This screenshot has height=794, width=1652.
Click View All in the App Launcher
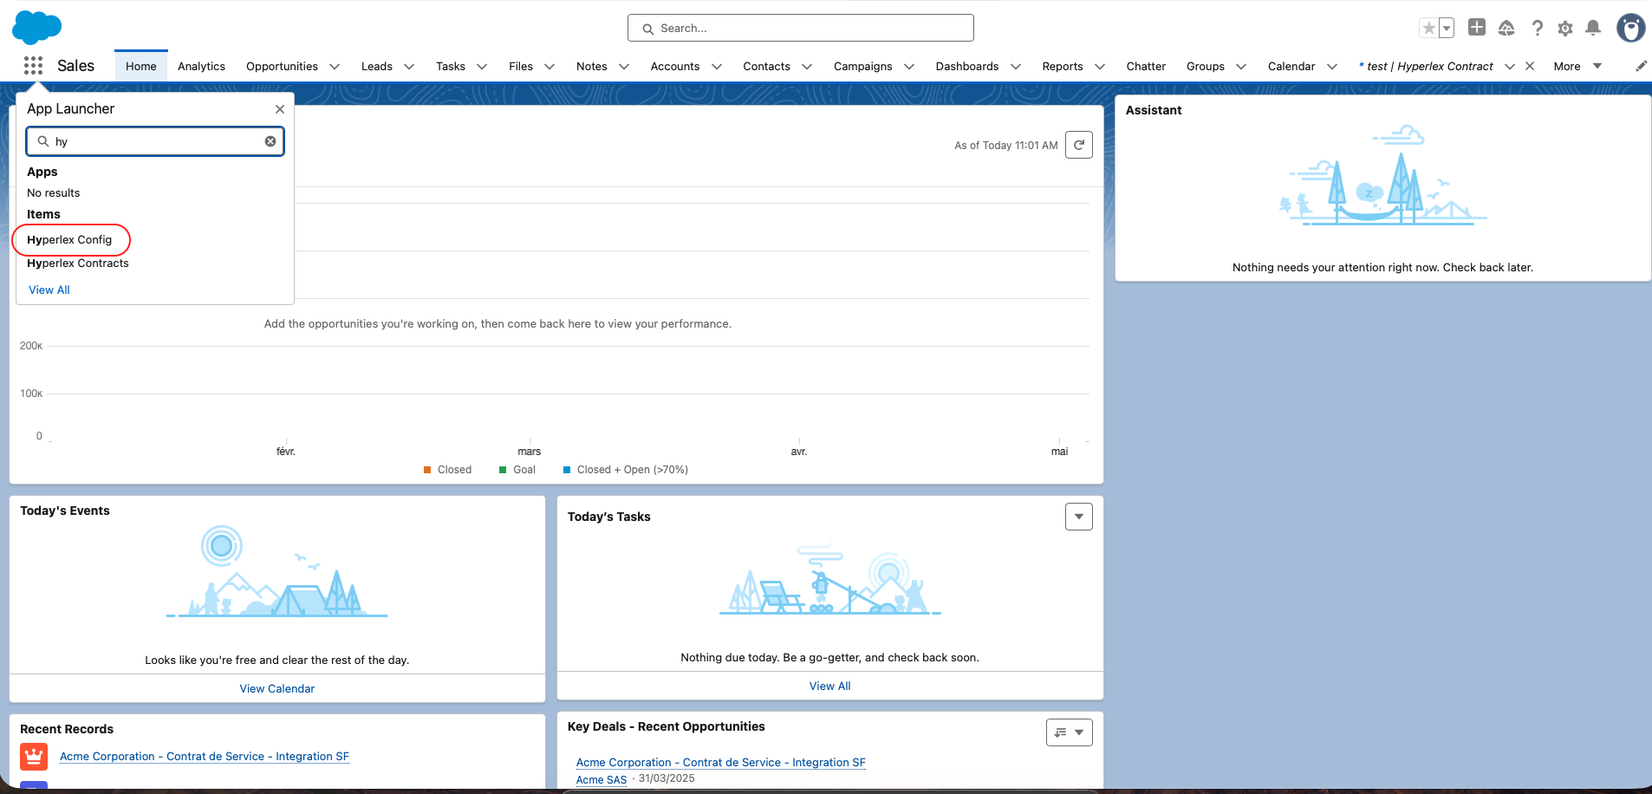49,290
